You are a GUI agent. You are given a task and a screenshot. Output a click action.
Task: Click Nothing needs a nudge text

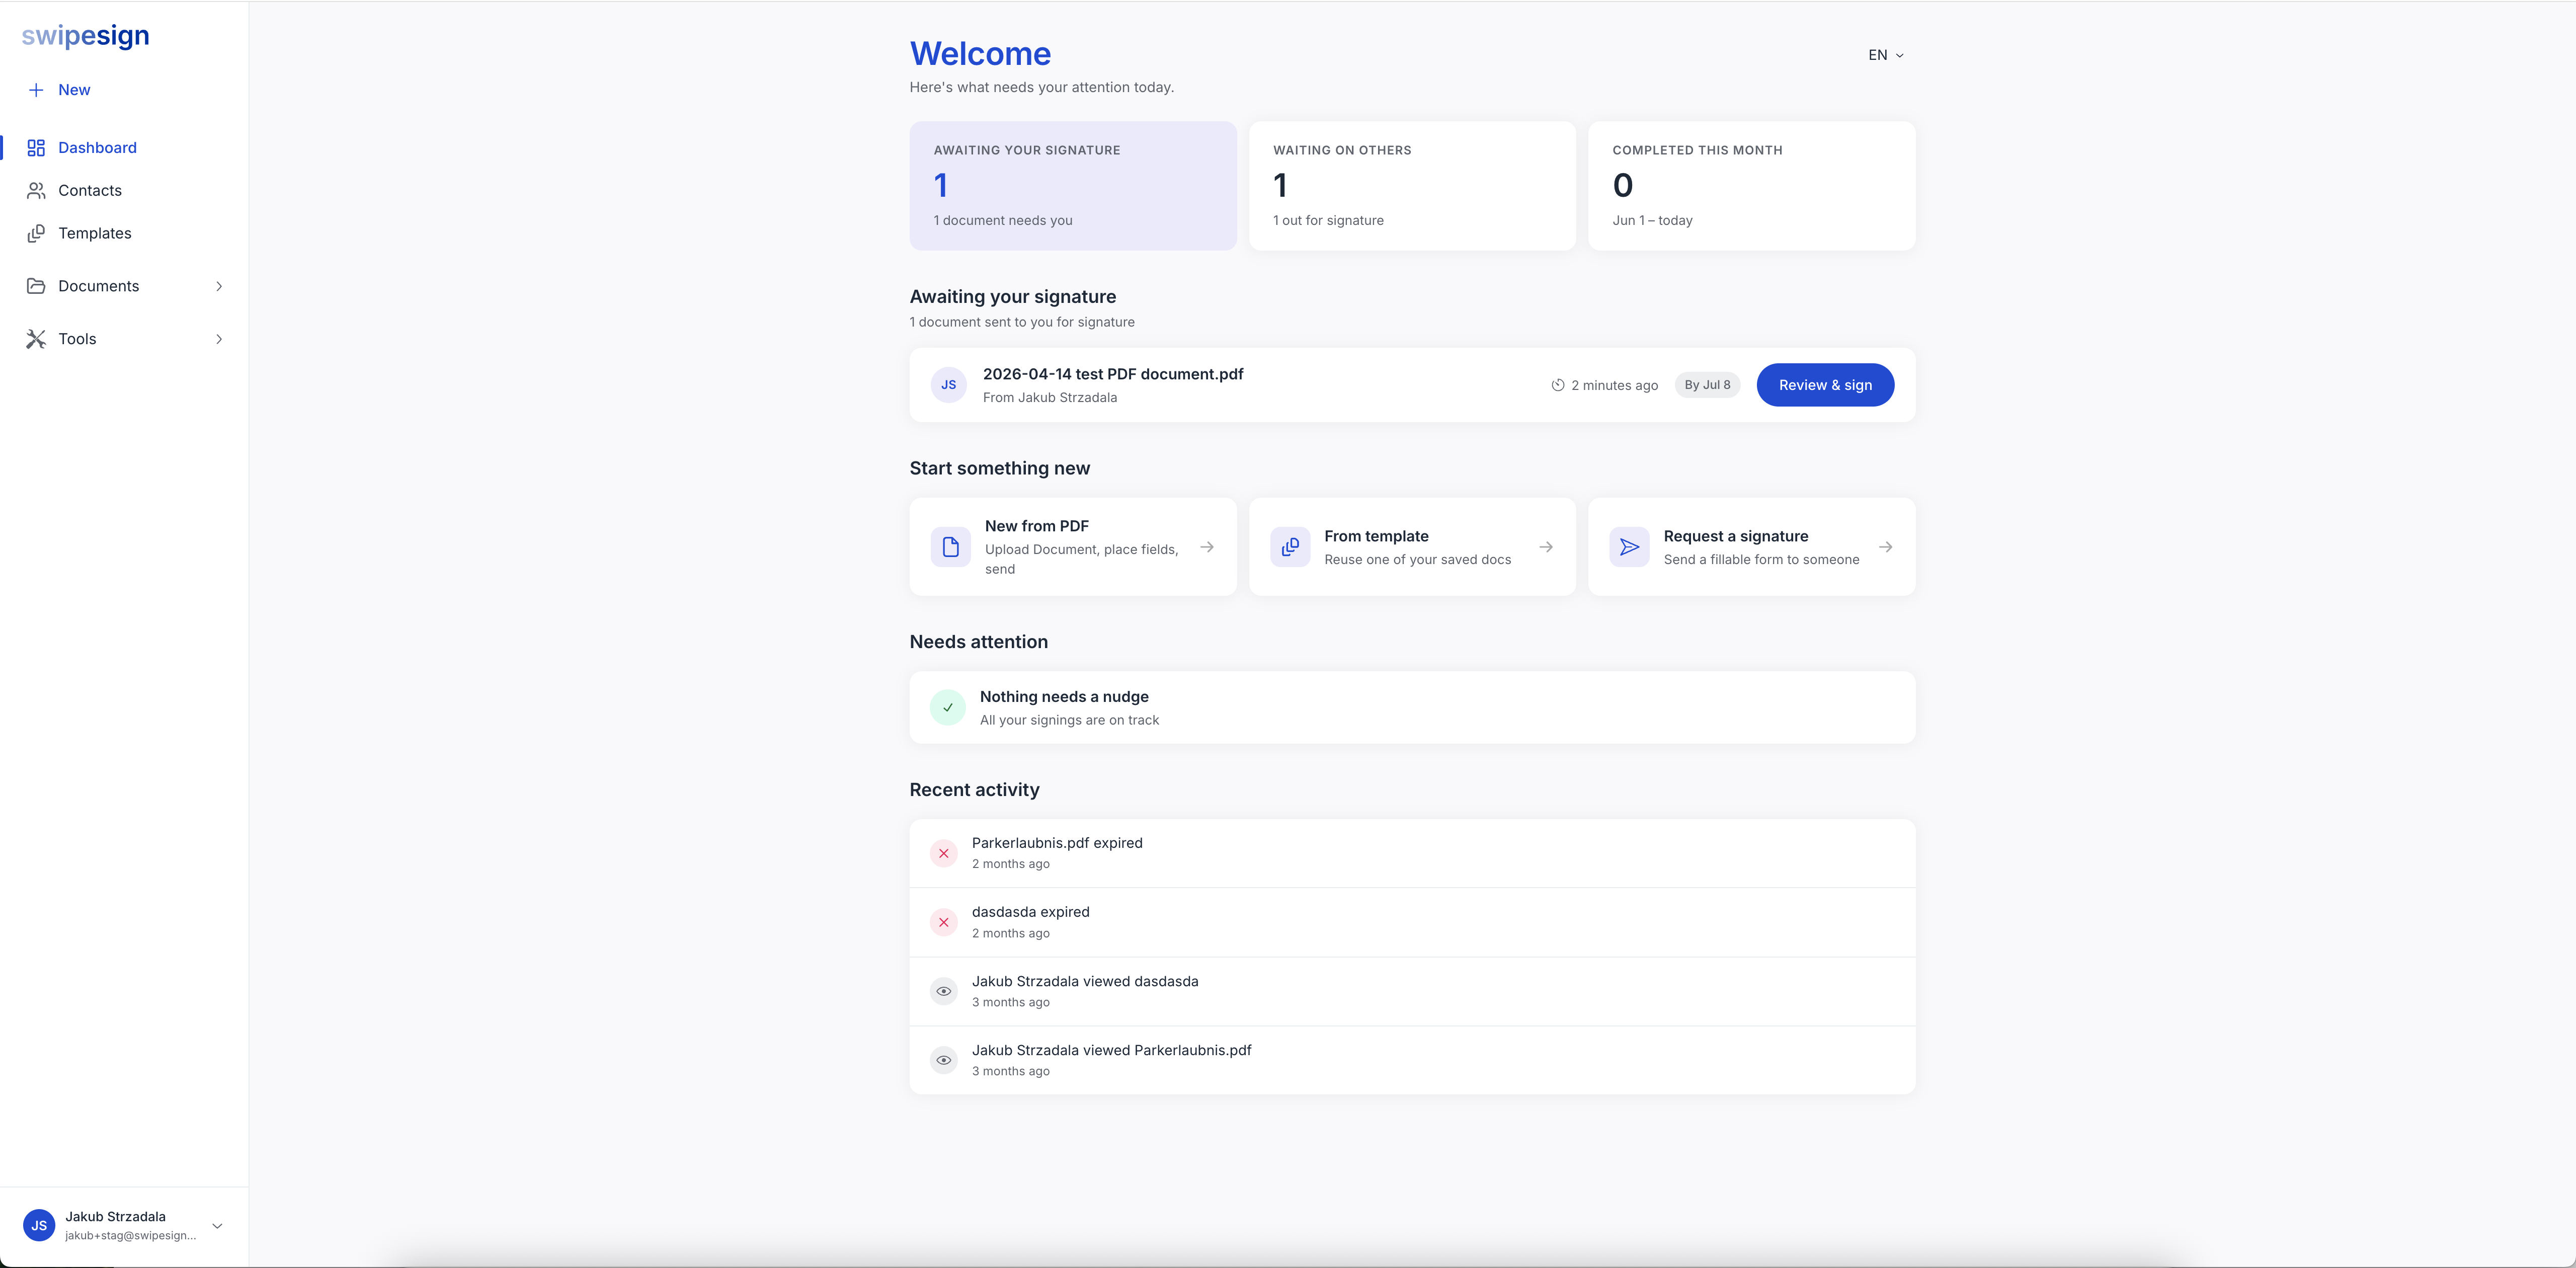[1064, 697]
